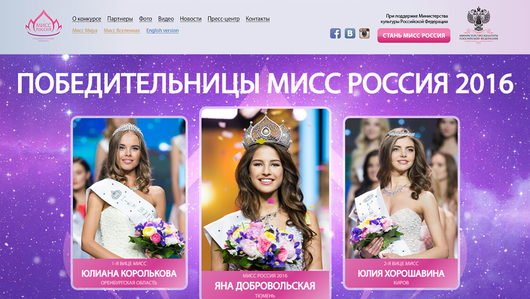Open the О конкурсе menu item
Screen dimensions: 530x299
click(x=87, y=19)
